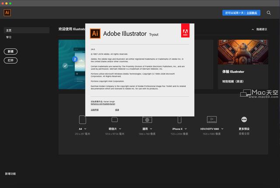The width and height of the screenshot is (280, 188).
Task: Click the Illustrator Ai logo in the top bar
Action: point(7,13)
